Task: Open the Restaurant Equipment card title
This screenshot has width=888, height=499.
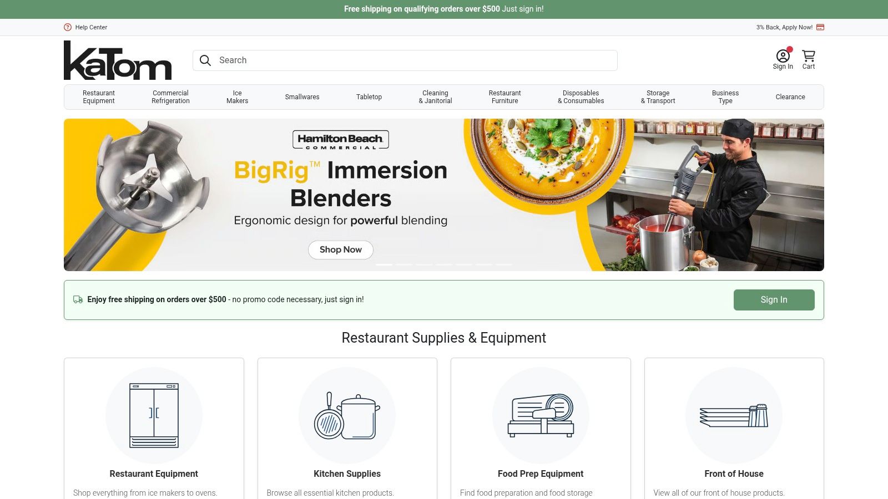Action: 154,474
